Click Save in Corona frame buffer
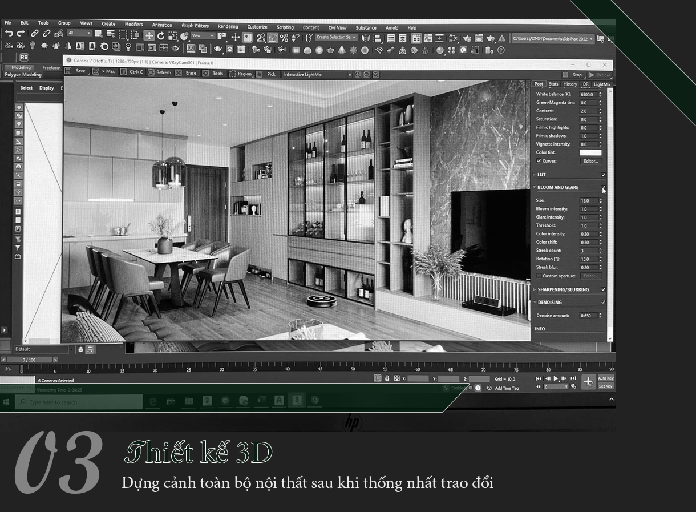Viewport: 696px width, 512px height. pos(76,71)
